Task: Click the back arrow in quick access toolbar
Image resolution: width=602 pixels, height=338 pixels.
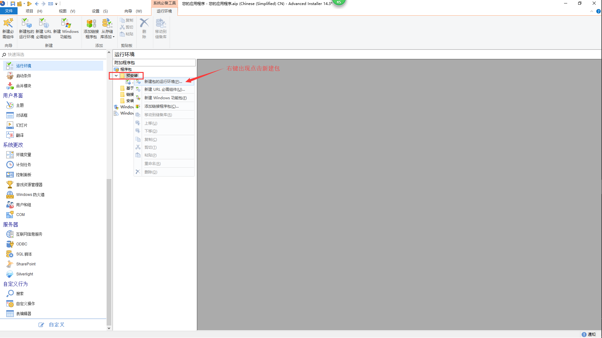Action: [37, 4]
